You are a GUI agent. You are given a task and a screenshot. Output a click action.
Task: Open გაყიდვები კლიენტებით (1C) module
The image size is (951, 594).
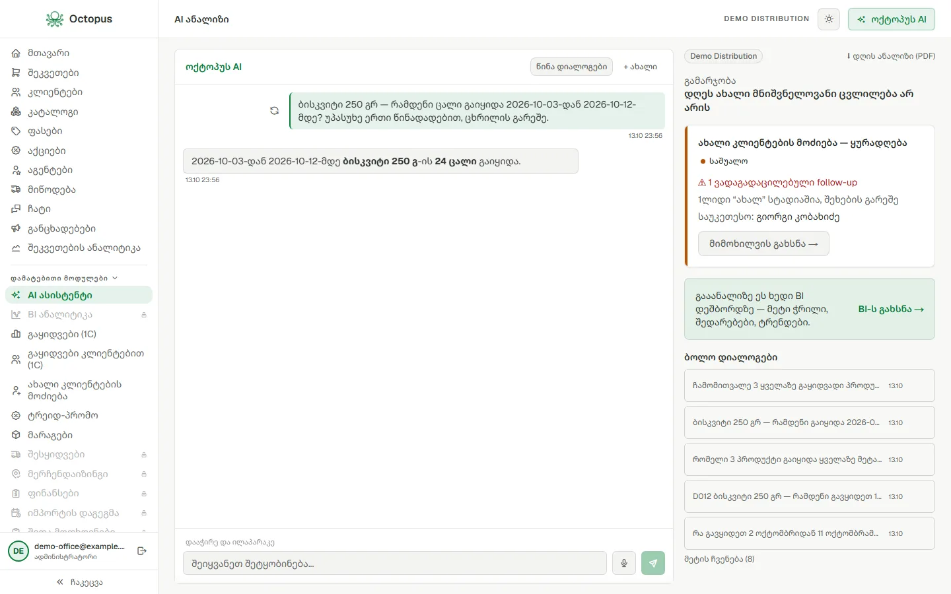79,359
